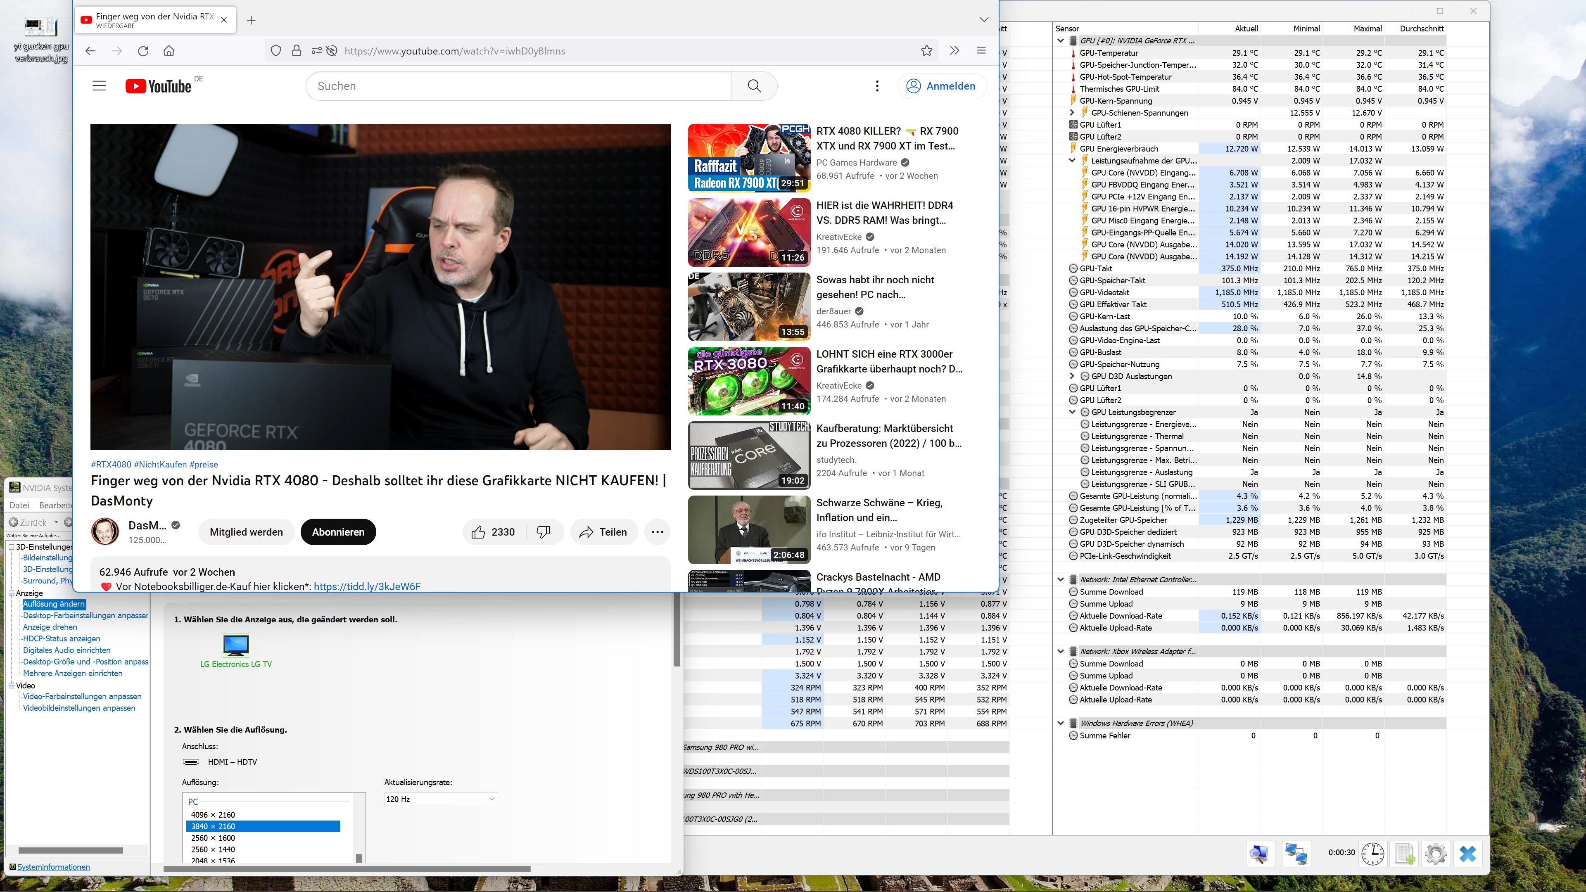1586x892 pixels.
Task: Bookmark the page with the star icon
Action: [x=926, y=51]
